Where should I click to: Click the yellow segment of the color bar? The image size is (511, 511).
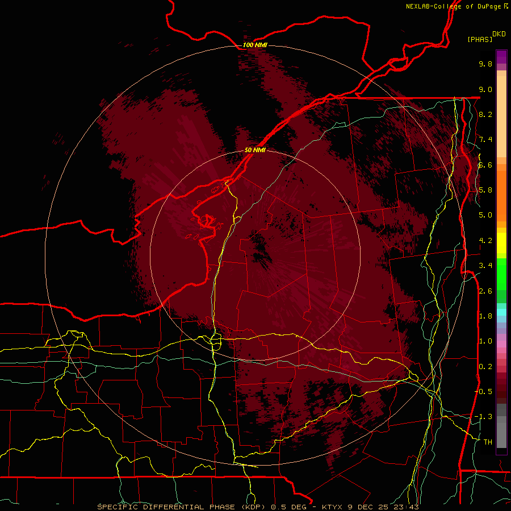point(501,243)
